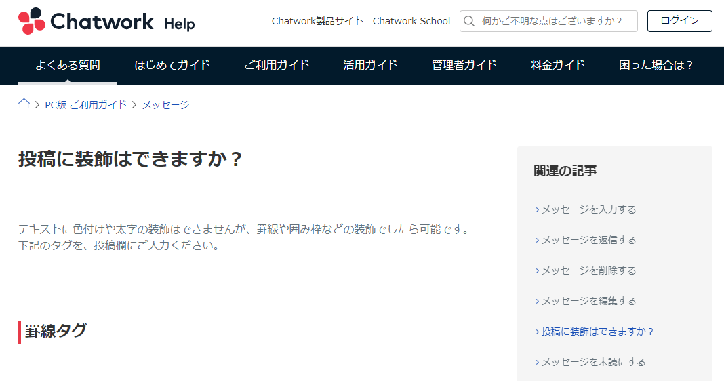Select the 管理者ガイド tab
Image resolution: width=724 pixels, height=381 pixels.
click(x=464, y=65)
